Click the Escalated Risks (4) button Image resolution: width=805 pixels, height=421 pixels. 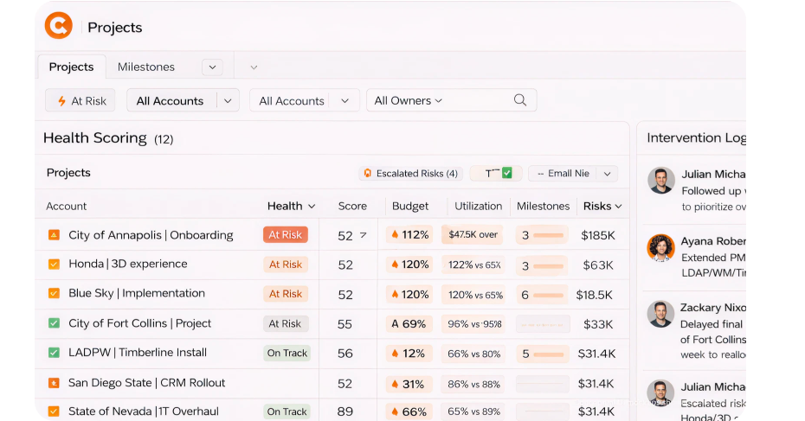tap(410, 174)
